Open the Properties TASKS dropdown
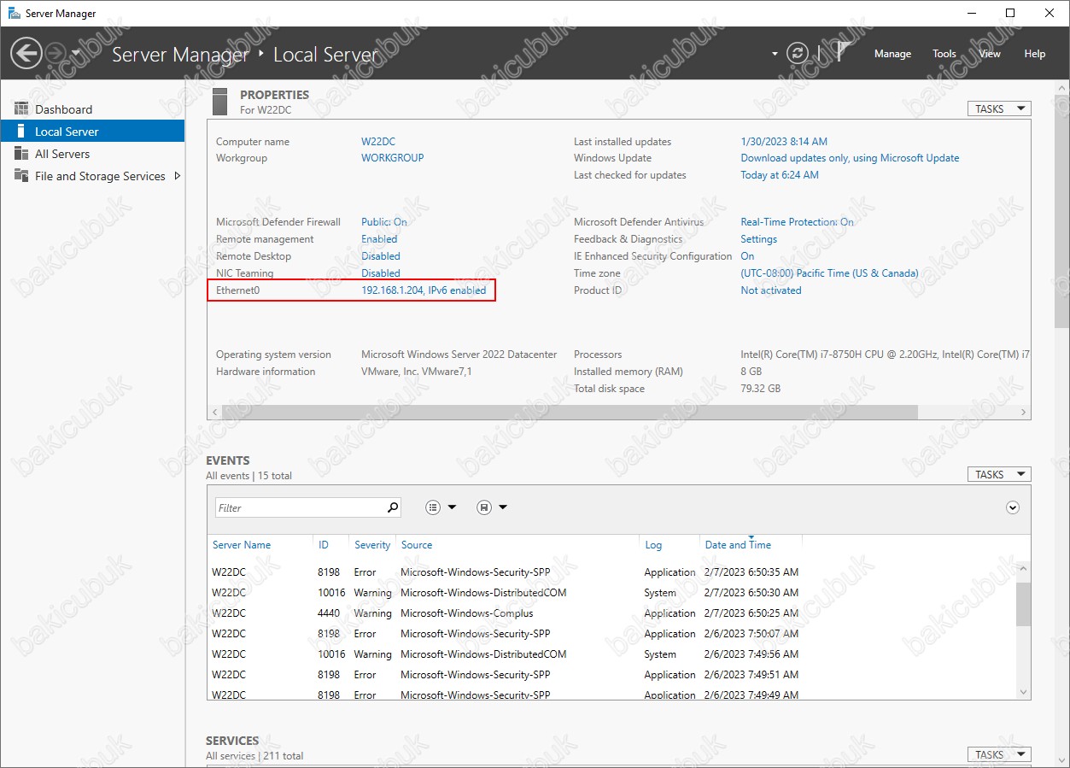The width and height of the screenshot is (1070, 768). pyautogui.click(x=999, y=108)
